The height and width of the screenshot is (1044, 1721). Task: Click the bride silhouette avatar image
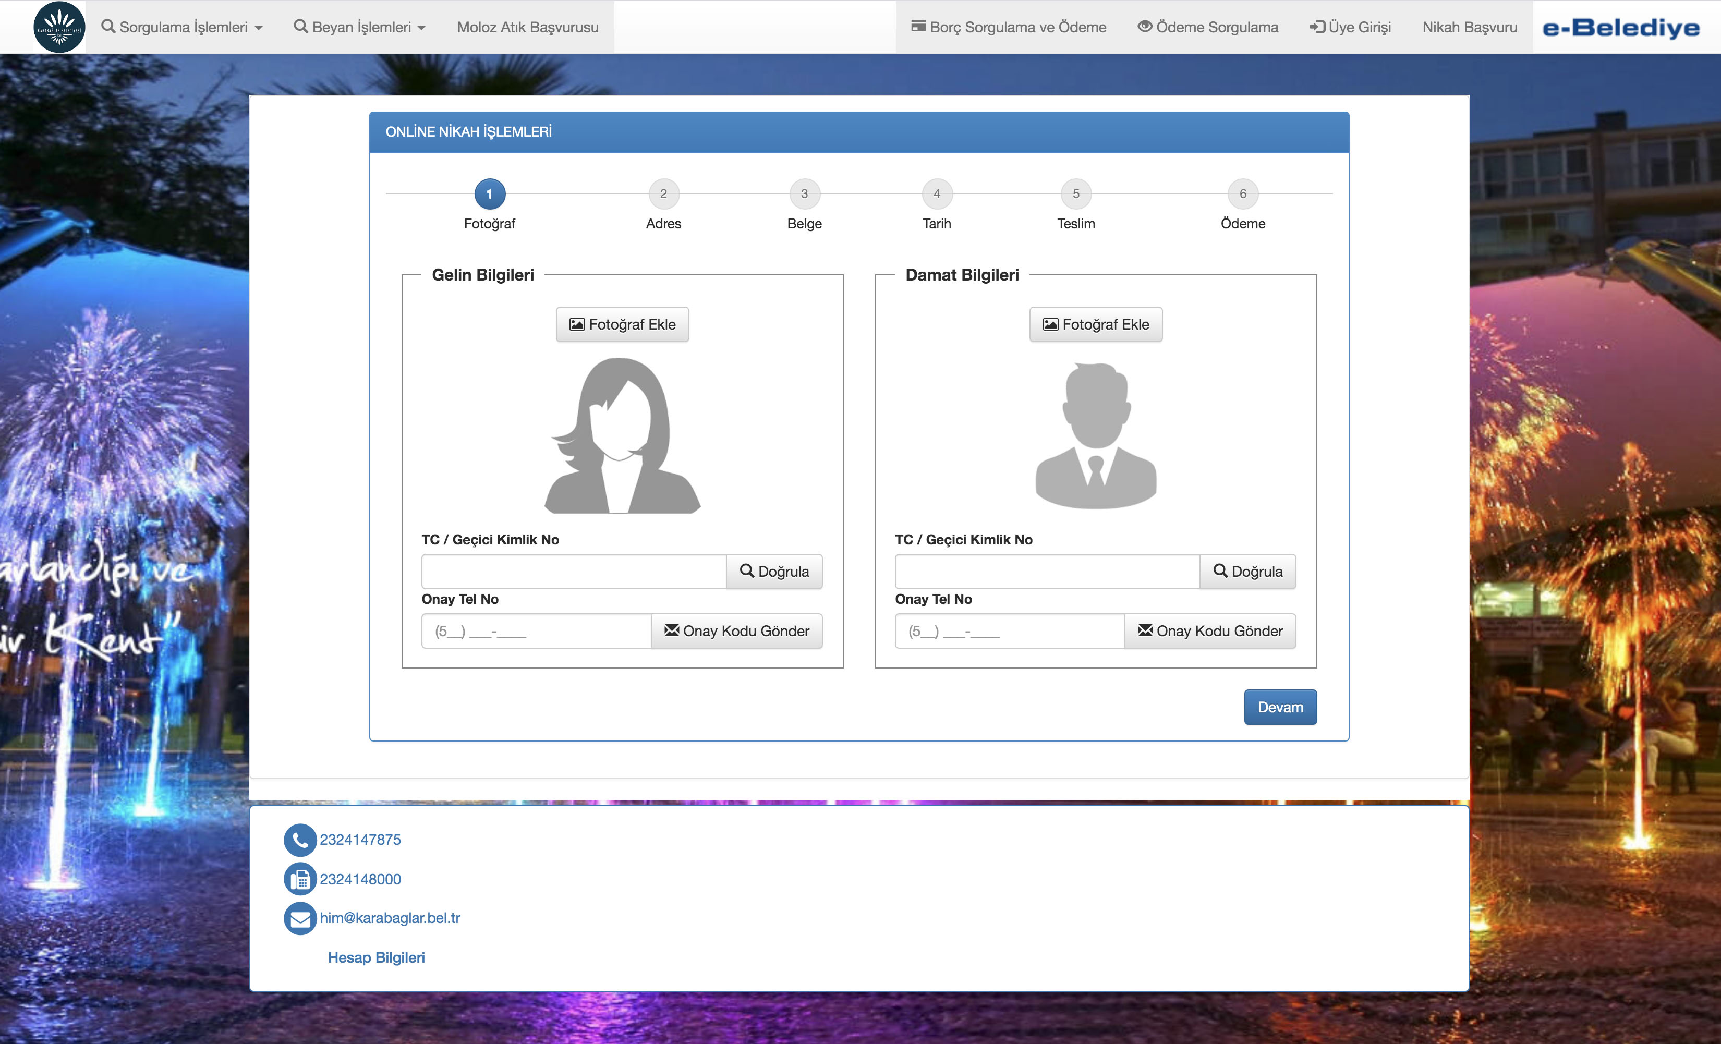pos(622,436)
